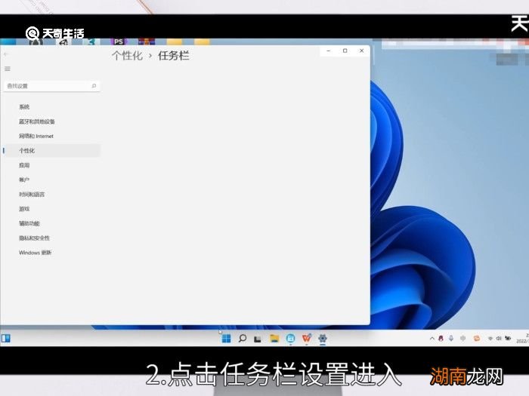The width and height of the screenshot is (529, 396).
Task: Click the volume speaker tray icon
Action: pos(499,339)
